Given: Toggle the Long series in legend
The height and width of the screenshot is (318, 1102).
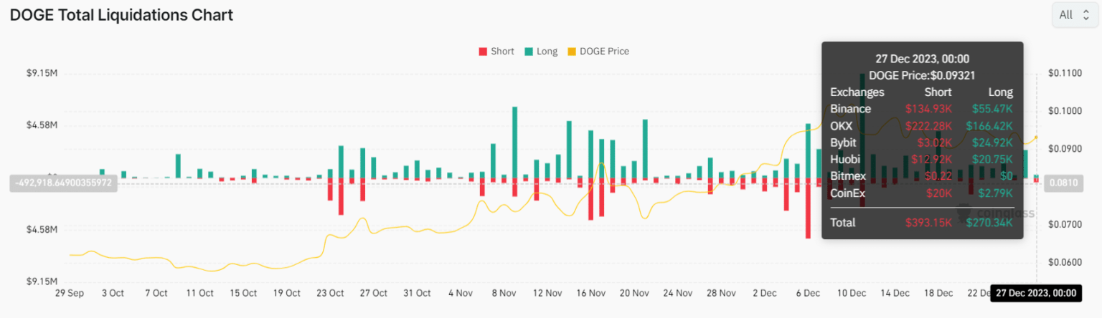Looking at the screenshot, I should 547,52.
